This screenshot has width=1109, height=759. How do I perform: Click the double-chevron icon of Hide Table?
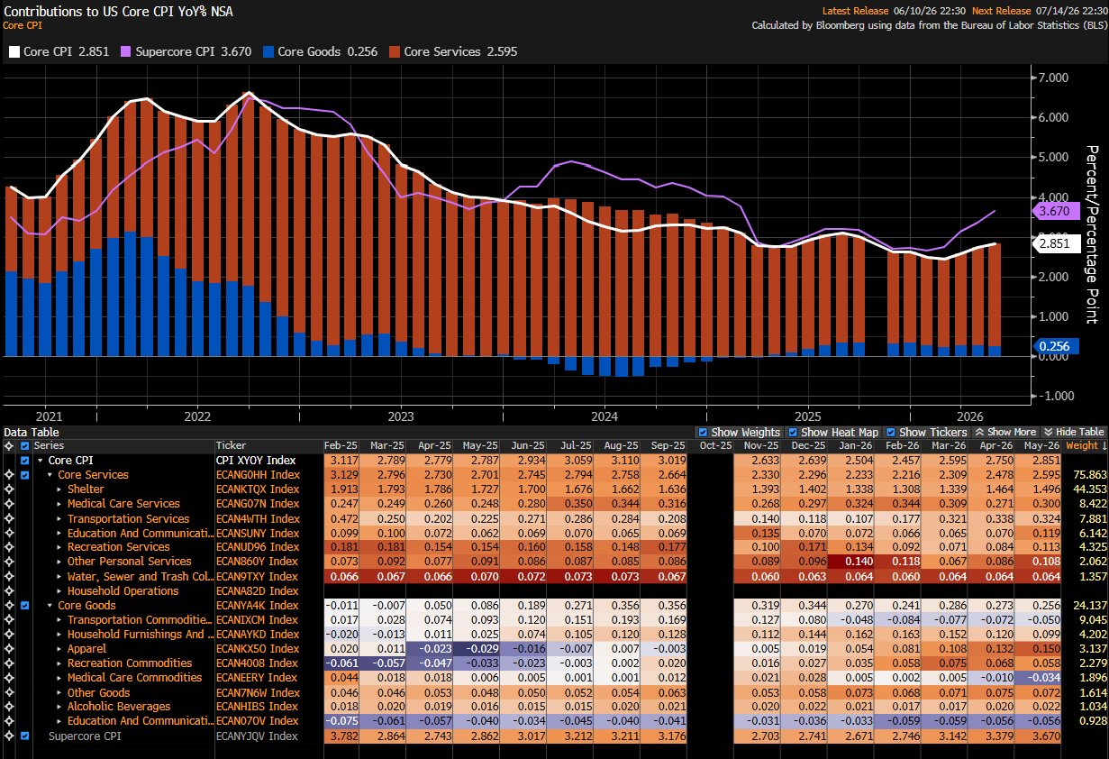(x=1048, y=433)
